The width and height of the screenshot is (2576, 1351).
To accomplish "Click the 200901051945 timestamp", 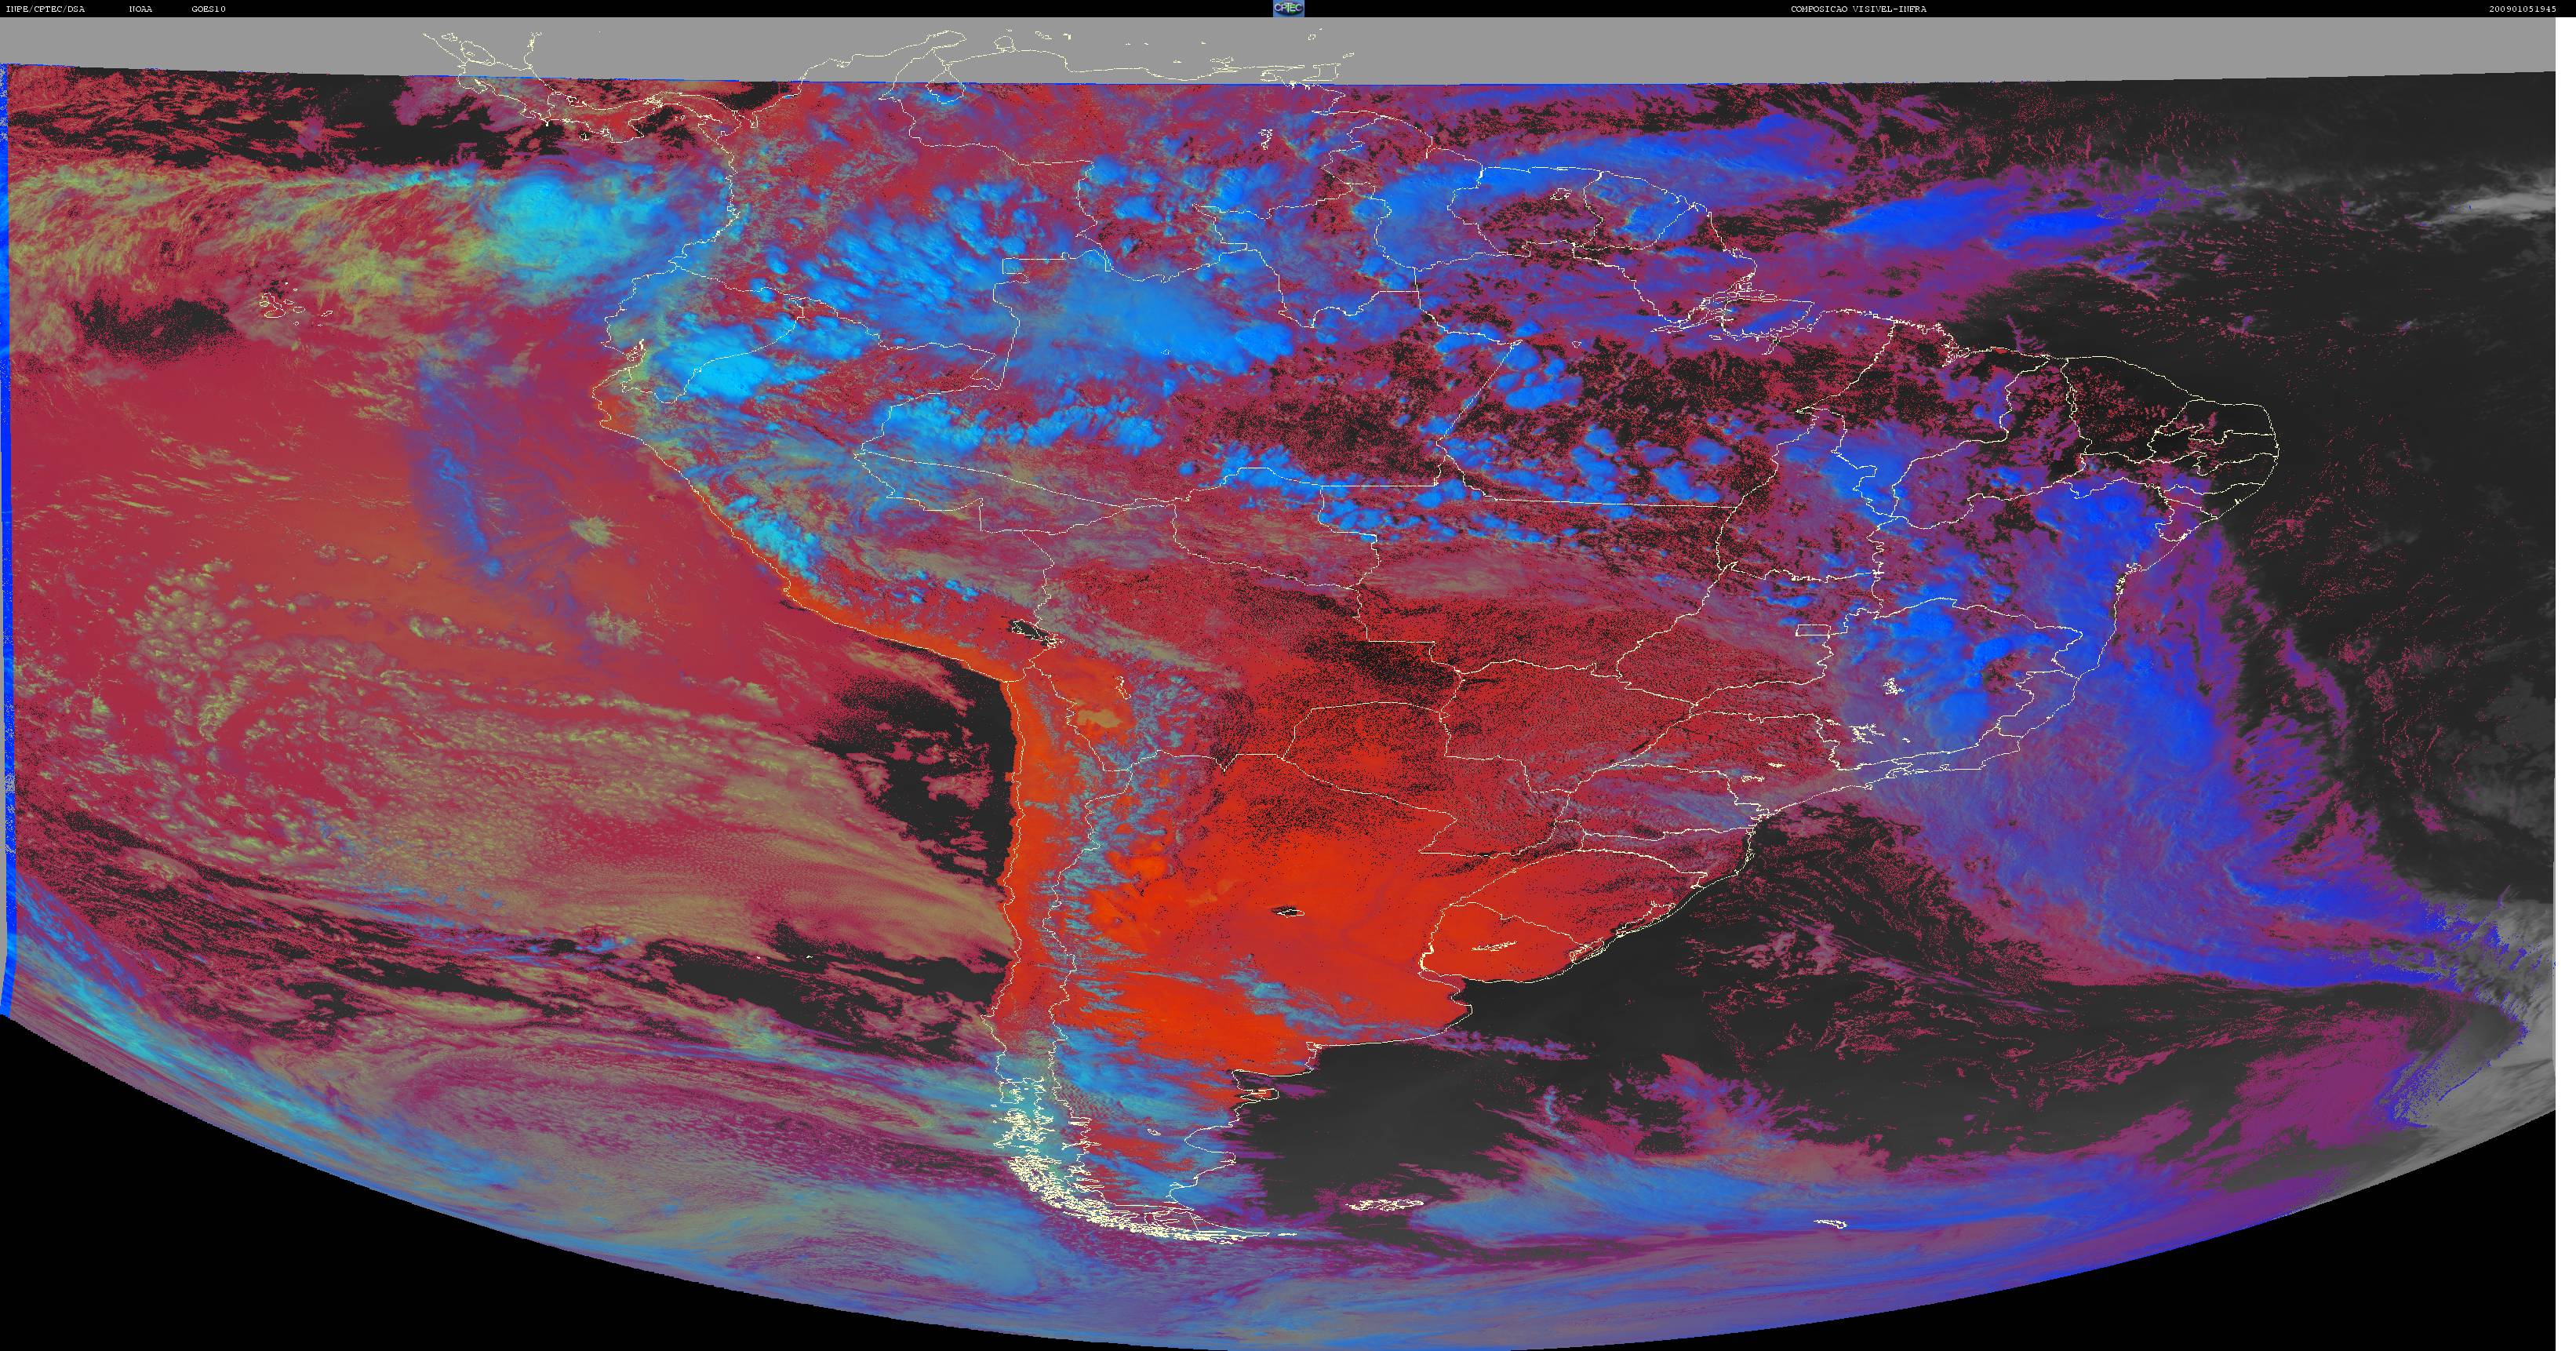I will [x=2520, y=9].
